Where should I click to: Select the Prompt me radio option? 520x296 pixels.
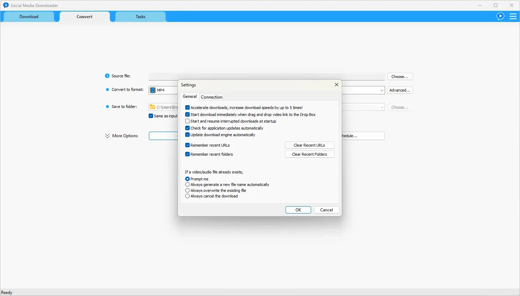point(187,179)
